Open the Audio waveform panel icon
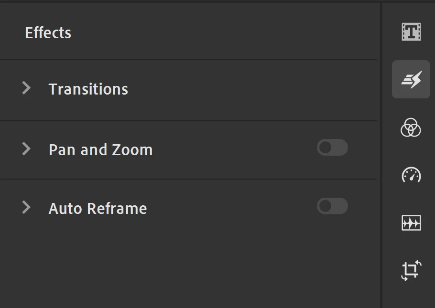 (x=411, y=223)
